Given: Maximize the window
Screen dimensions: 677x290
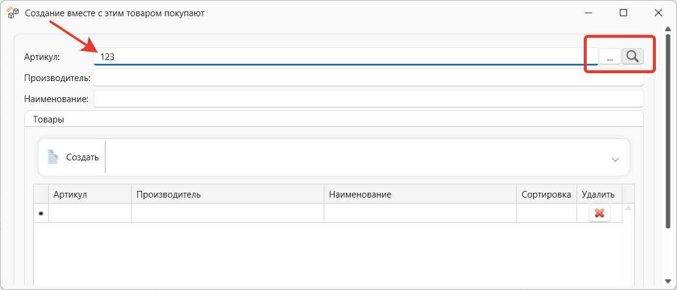Looking at the screenshot, I should pos(623,13).
